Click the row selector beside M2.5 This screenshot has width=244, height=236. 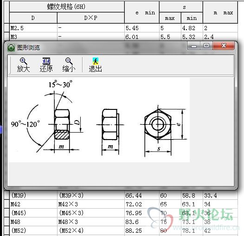point(6,28)
